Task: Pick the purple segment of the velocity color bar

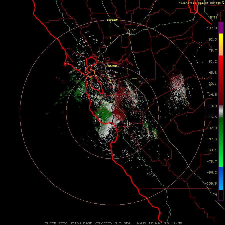Action: [x=221, y=28]
